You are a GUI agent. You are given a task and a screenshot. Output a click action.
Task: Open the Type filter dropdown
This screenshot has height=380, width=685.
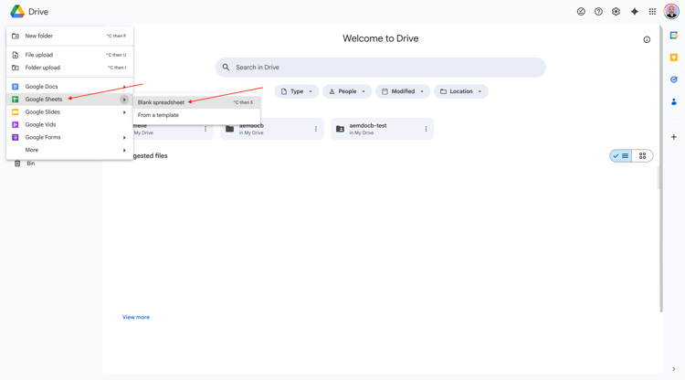[x=297, y=91]
